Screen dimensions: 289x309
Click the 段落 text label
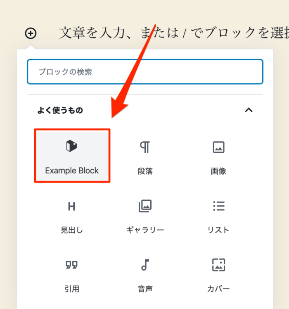[145, 171]
